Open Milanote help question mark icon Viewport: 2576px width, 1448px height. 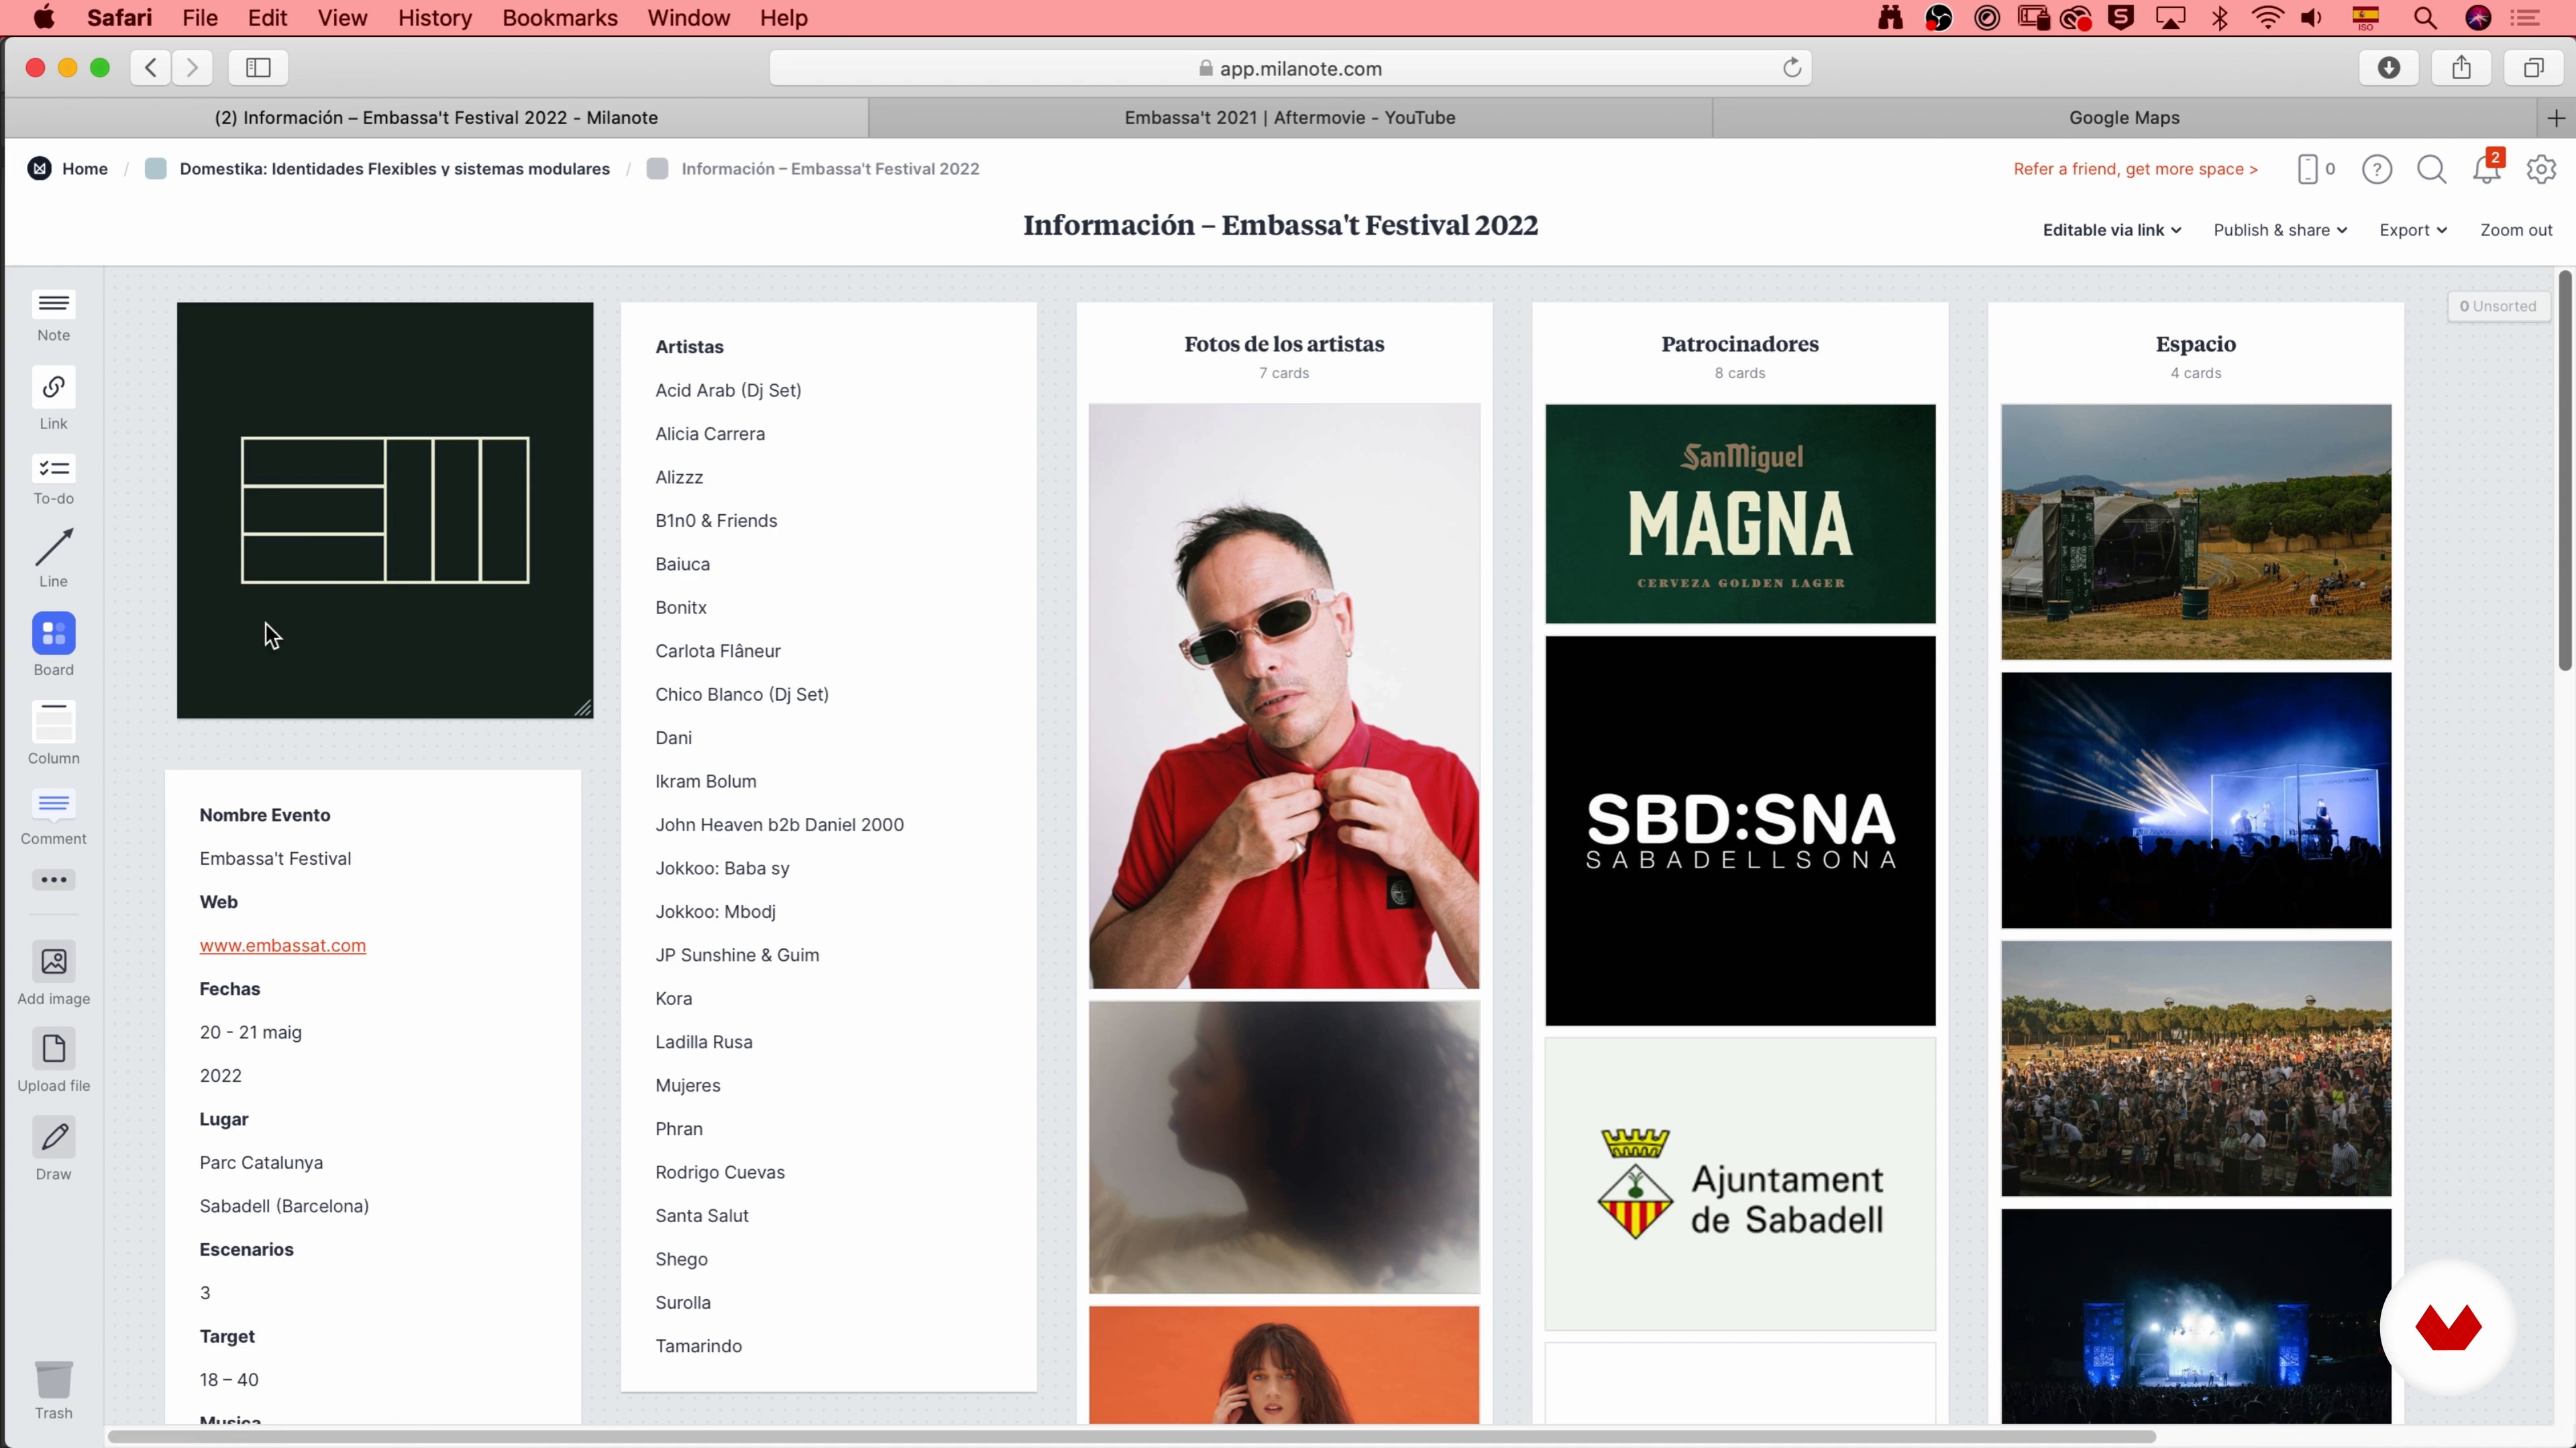click(2377, 169)
